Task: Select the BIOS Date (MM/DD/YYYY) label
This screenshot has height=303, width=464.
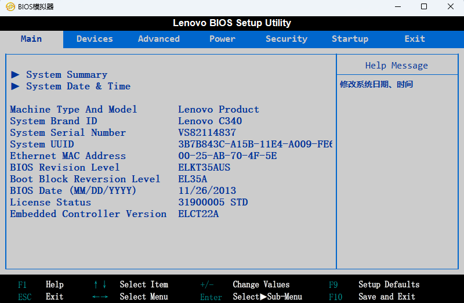Action: tap(73, 190)
